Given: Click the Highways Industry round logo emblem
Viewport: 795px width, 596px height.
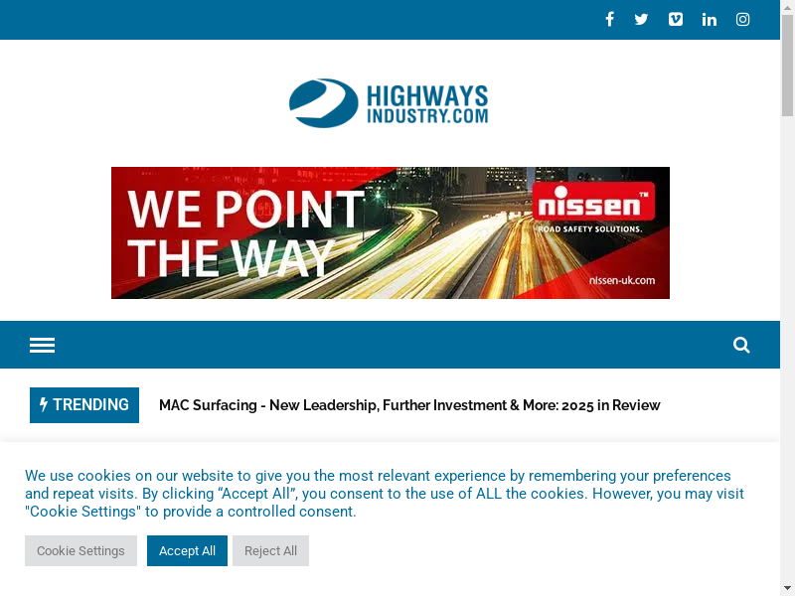Looking at the screenshot, I should click(324, 103).
